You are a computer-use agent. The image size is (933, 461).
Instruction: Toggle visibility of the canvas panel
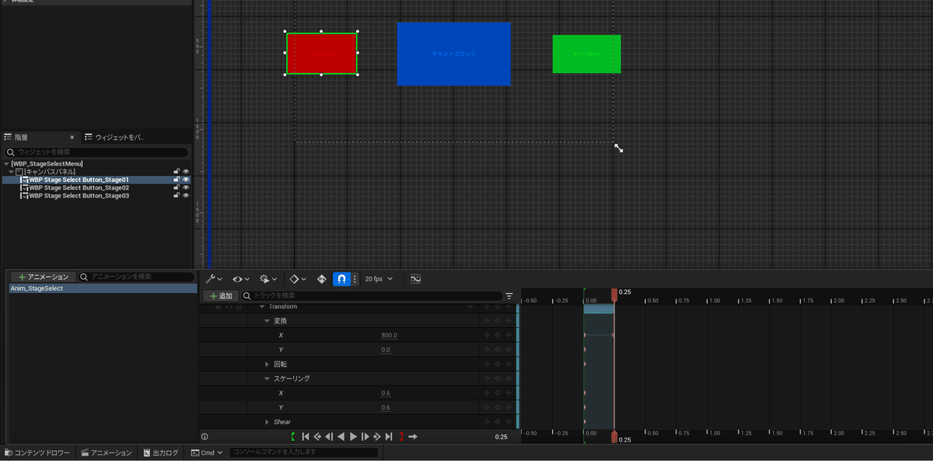coord(186,172)
